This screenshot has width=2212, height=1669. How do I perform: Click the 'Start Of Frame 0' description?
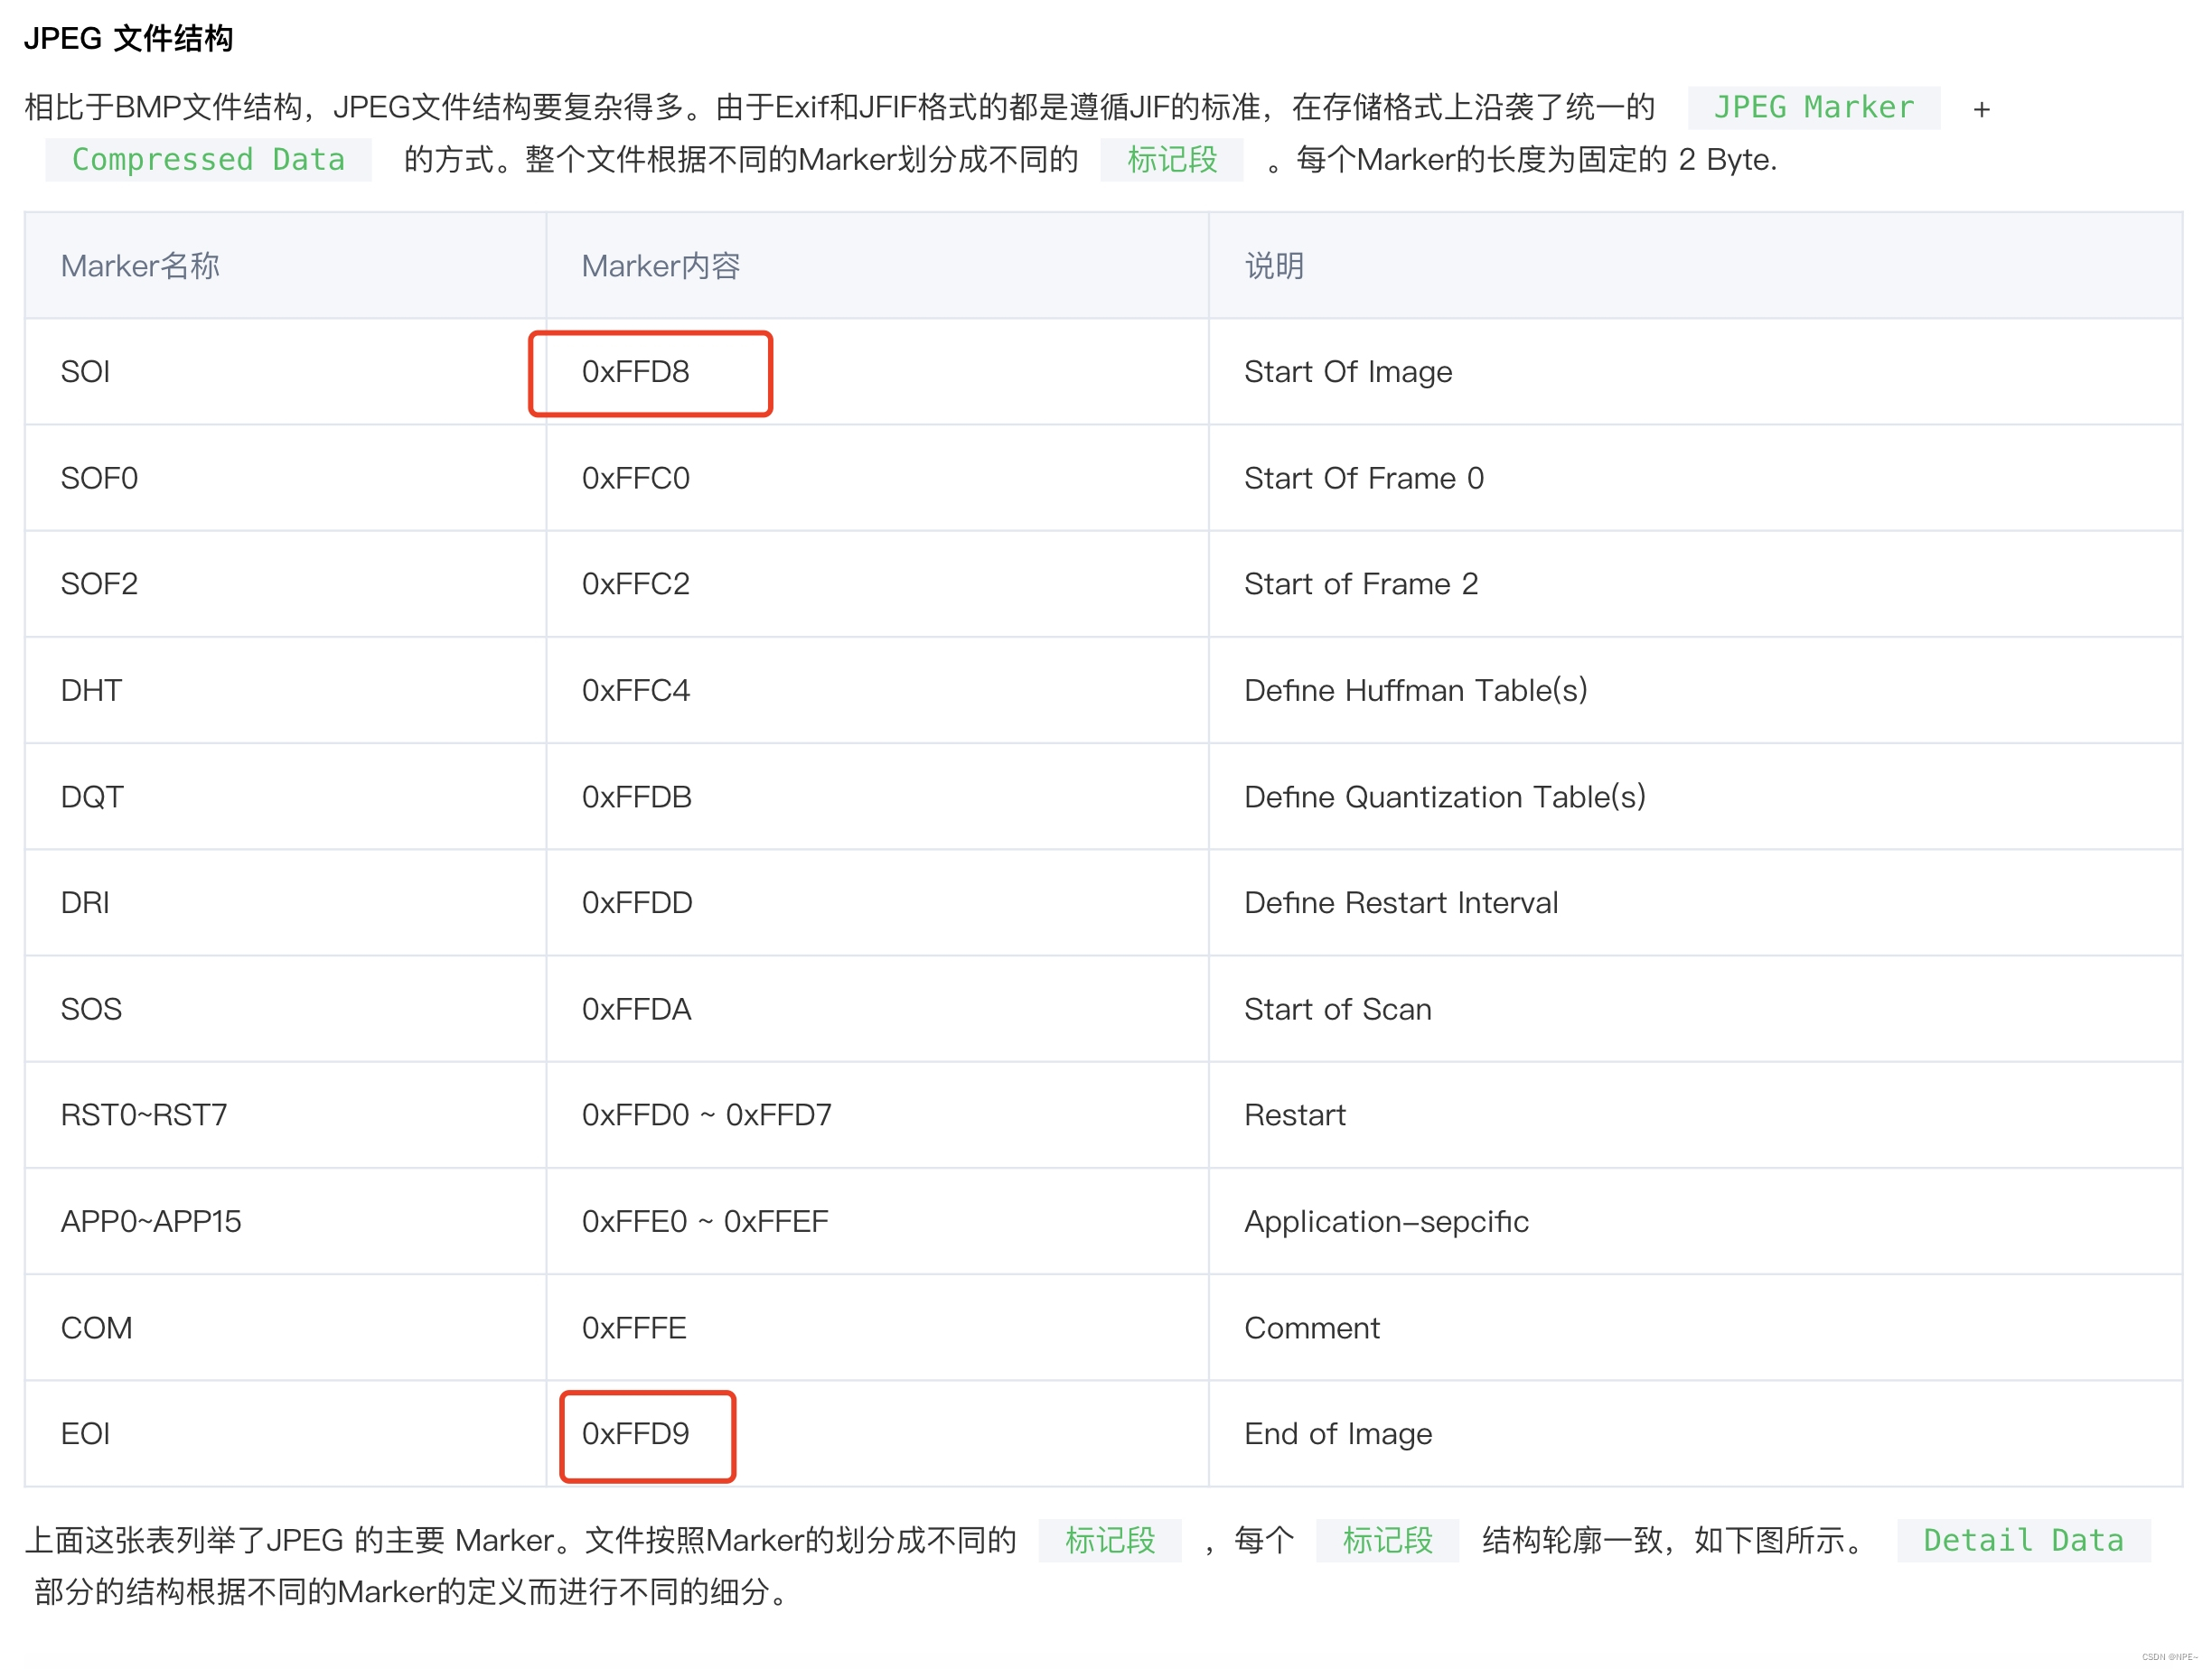[1363, 479]
